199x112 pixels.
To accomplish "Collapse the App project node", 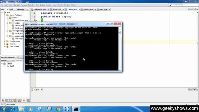I will (x=2, y=12).
